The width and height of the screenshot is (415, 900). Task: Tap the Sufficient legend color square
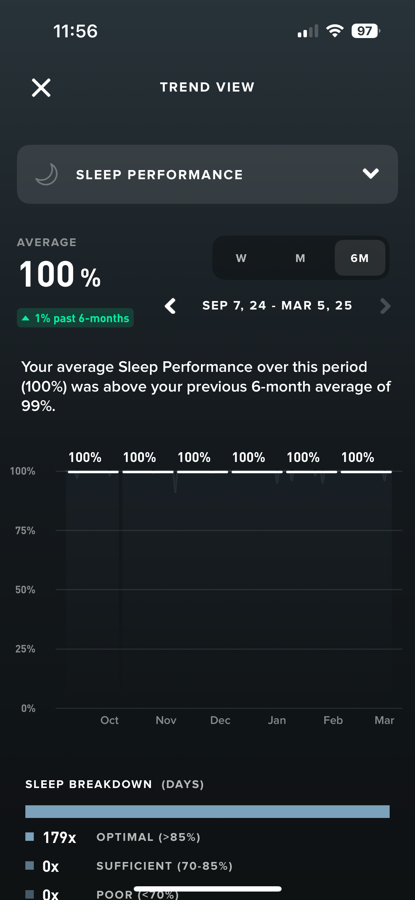pyautogui.click(x=30, y=865)
